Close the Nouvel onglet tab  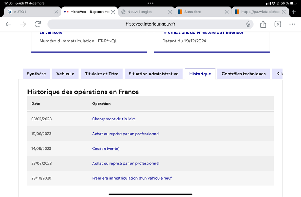(170, 12)
